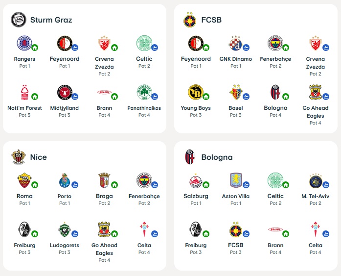Open the Midtjylland club badge
The image size is (341, 276).
click(64, 92)
